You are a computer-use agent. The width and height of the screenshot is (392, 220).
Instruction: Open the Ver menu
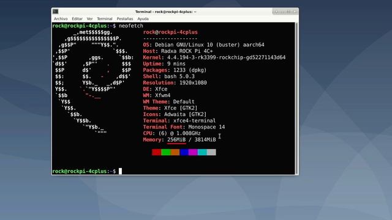pos(89,19)
